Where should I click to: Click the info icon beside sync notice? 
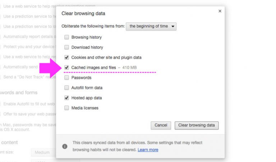(65, 146)
